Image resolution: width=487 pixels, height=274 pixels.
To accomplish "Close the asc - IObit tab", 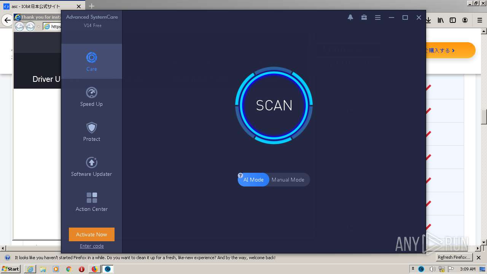I will (x=79, y=6).
